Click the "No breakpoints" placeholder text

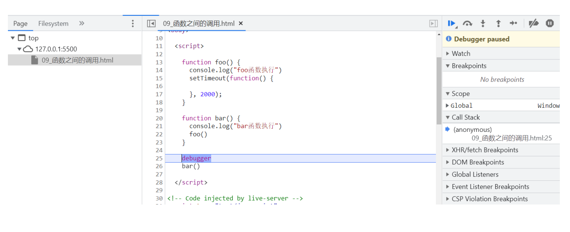tap(502, 79)
